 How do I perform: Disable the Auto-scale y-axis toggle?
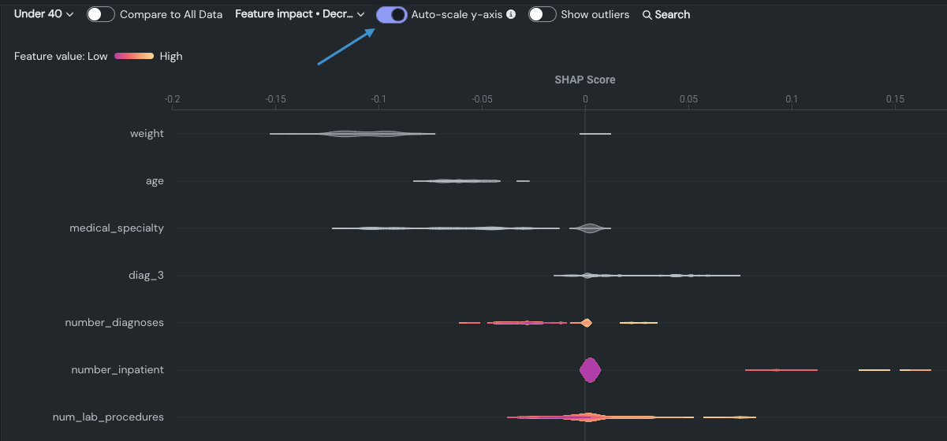[392, 14]
